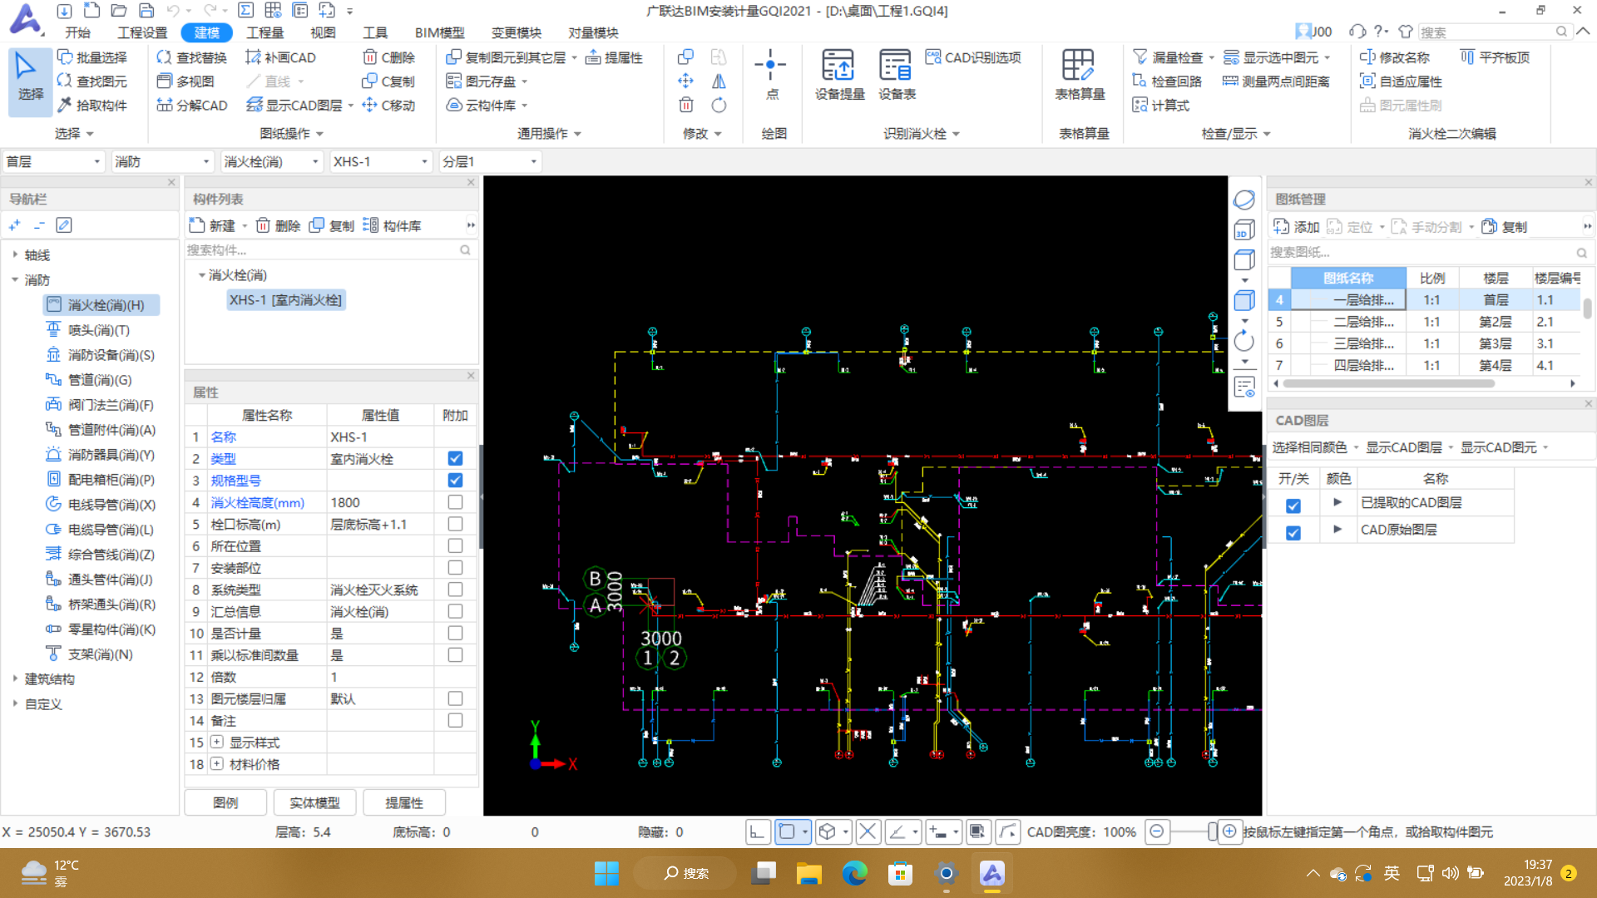This screenshot has height=898, width=1597.
Task: Click 添加 in the drawing management panel
Action: click(x=1297, y=227)
